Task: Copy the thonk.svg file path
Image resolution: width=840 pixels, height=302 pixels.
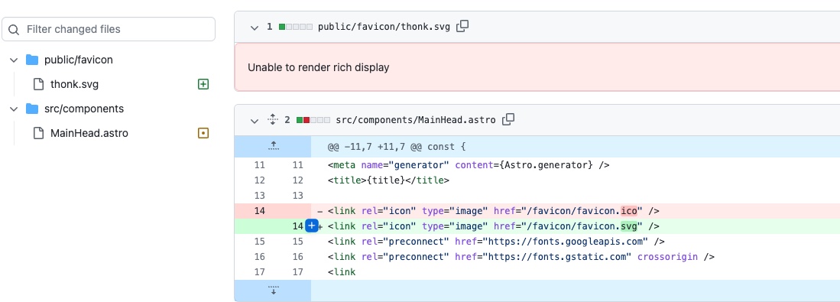Action: [x=462, y=26]
